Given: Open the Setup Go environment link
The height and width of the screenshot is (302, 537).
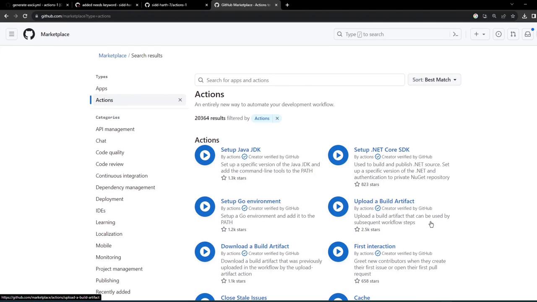Looking at the screenshot, I should pyautogui.click(x=250, y=201).
